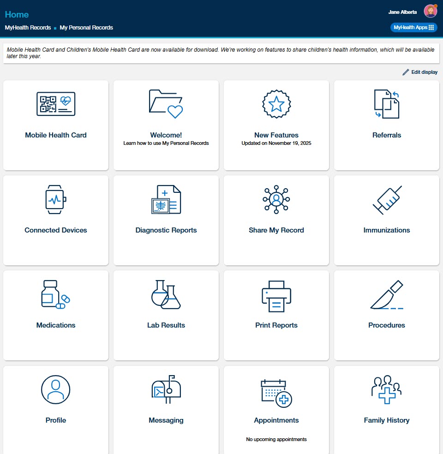The image size is (443, 454).
Task: Open the Appointments calendar icon
Action: 276,393
